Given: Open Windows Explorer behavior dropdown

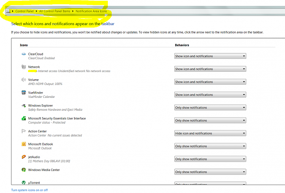Looking at the screenshot, I should tap(210, 108).
